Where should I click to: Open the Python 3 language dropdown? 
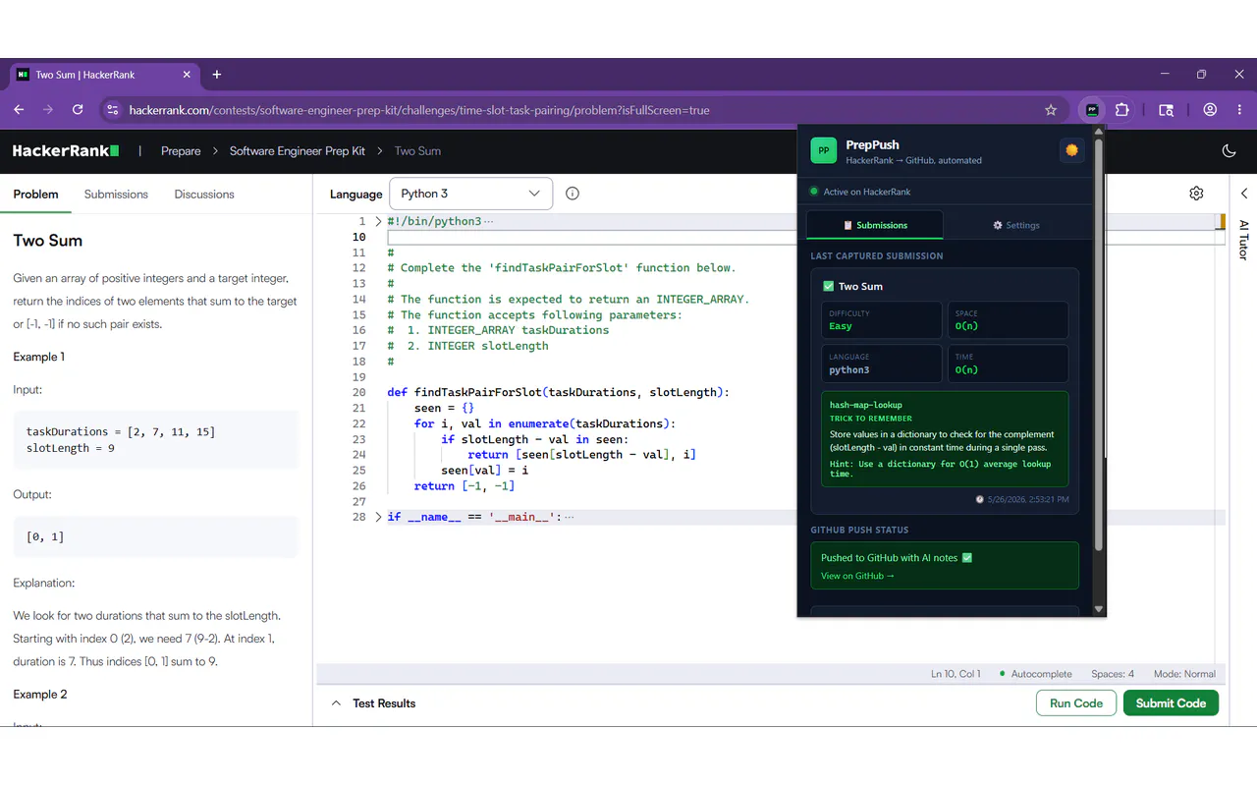(470, 194)
